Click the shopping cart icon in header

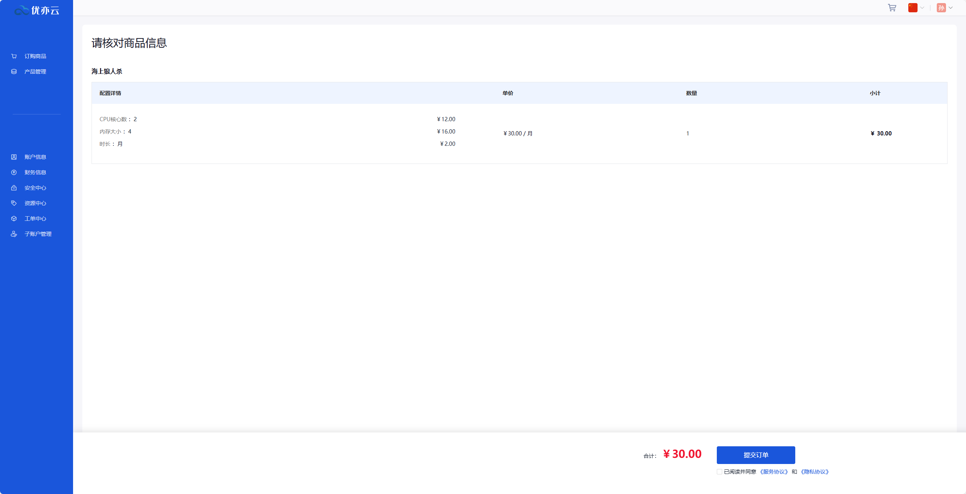pyautogui.click(x=892, y=8)
